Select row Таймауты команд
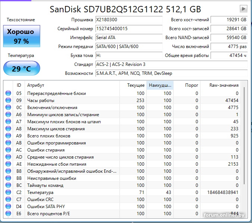Screen dimensions: 252x223 coord(122,185)
